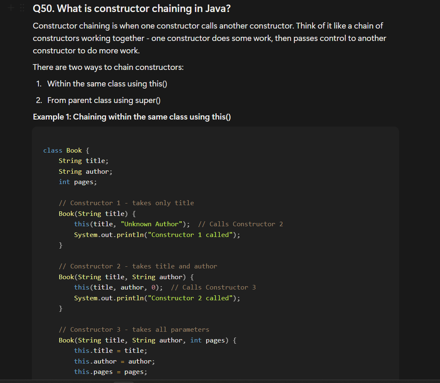Image resolution: width=440 pixels, height=383 pixels.
Task: Click the code line "int pages;"
Action: [78, 182]
